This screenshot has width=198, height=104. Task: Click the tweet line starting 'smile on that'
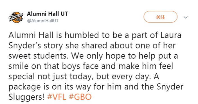pyautogui.click(x=91, y=66)
